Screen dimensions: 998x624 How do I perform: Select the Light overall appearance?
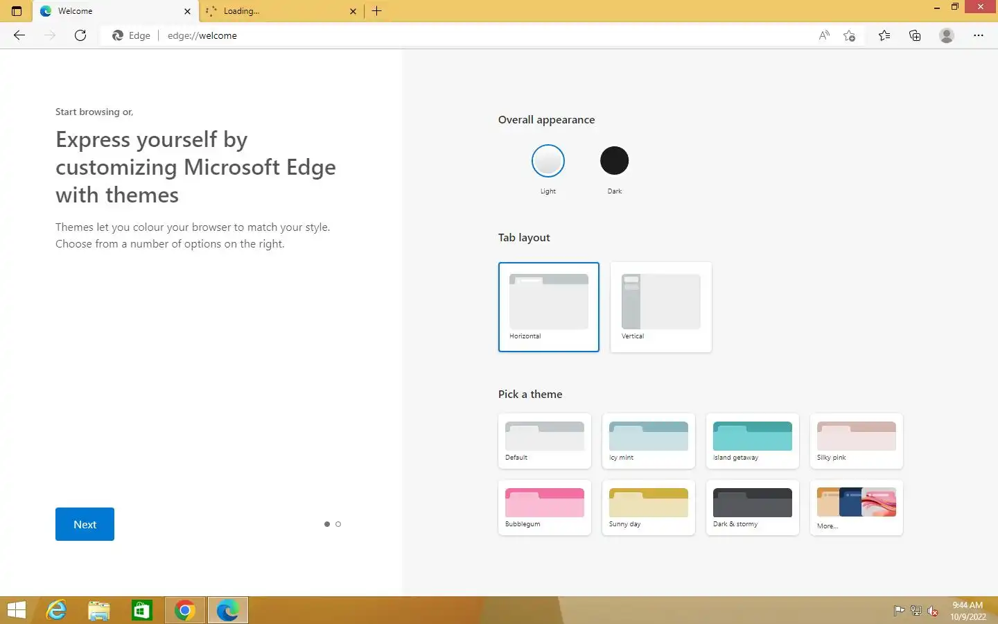548,161
